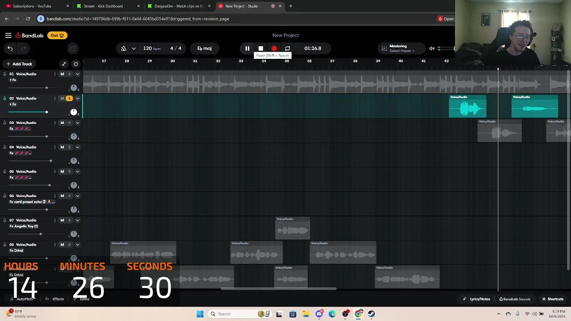
Task: Click the collapse tracks height icon
Action: [76, 64]
